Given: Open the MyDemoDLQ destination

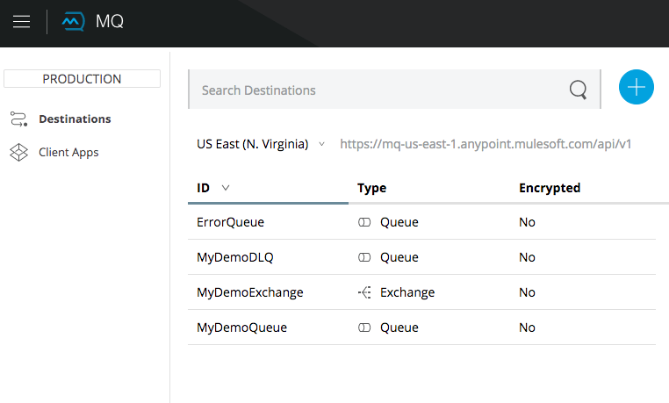Looking at the screenshot, I should 235,257.
